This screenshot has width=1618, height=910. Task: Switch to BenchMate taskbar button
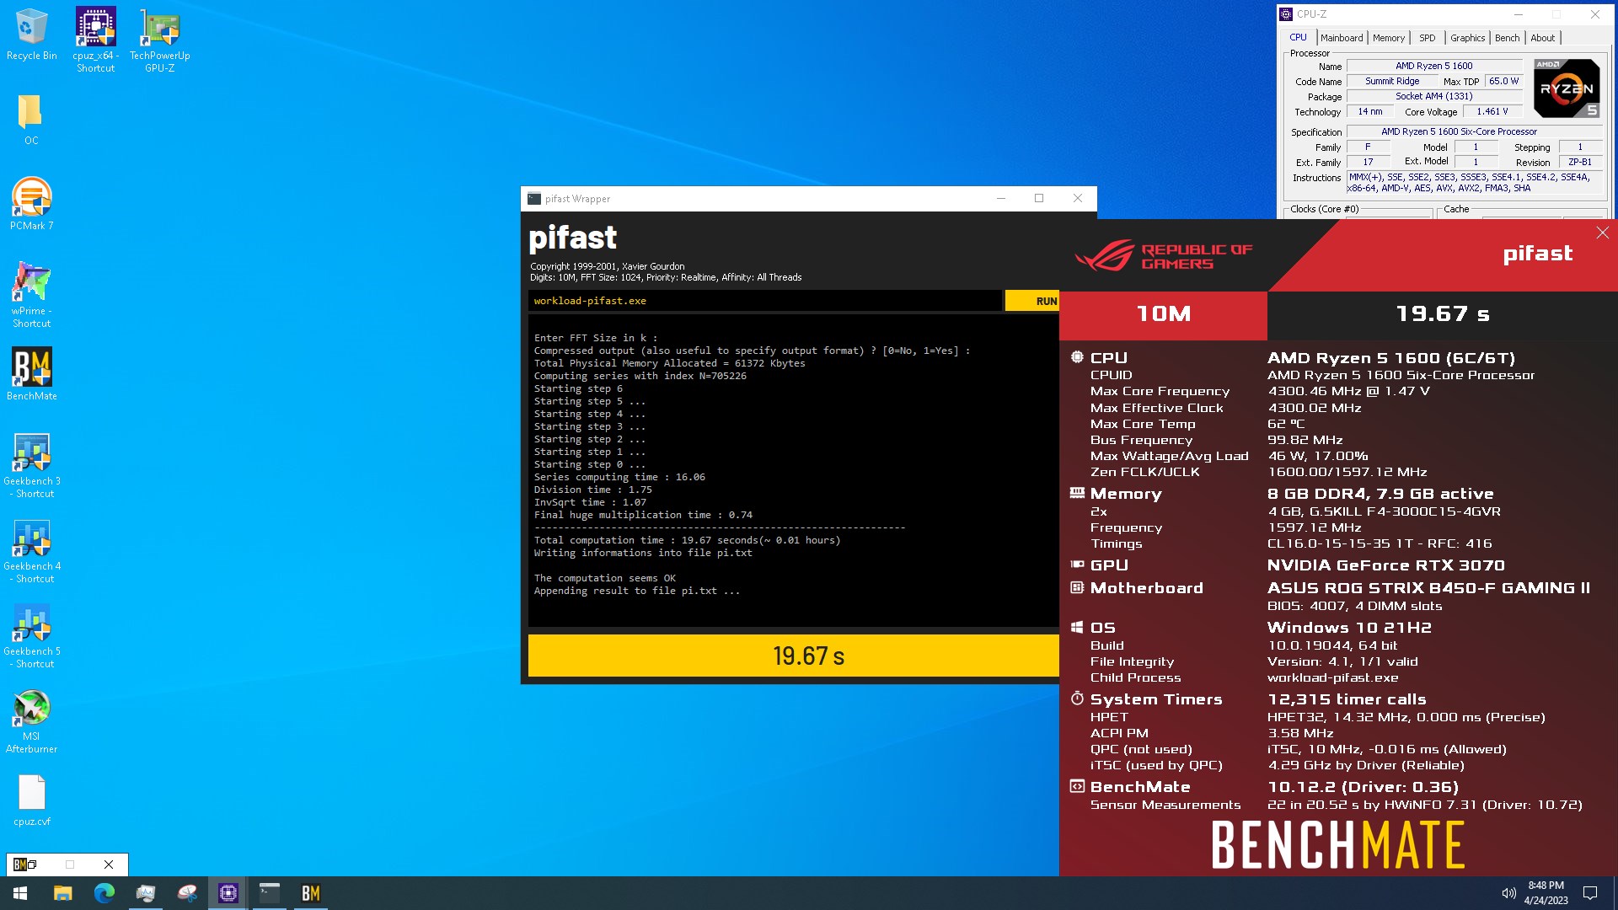[x=311, y=893]
